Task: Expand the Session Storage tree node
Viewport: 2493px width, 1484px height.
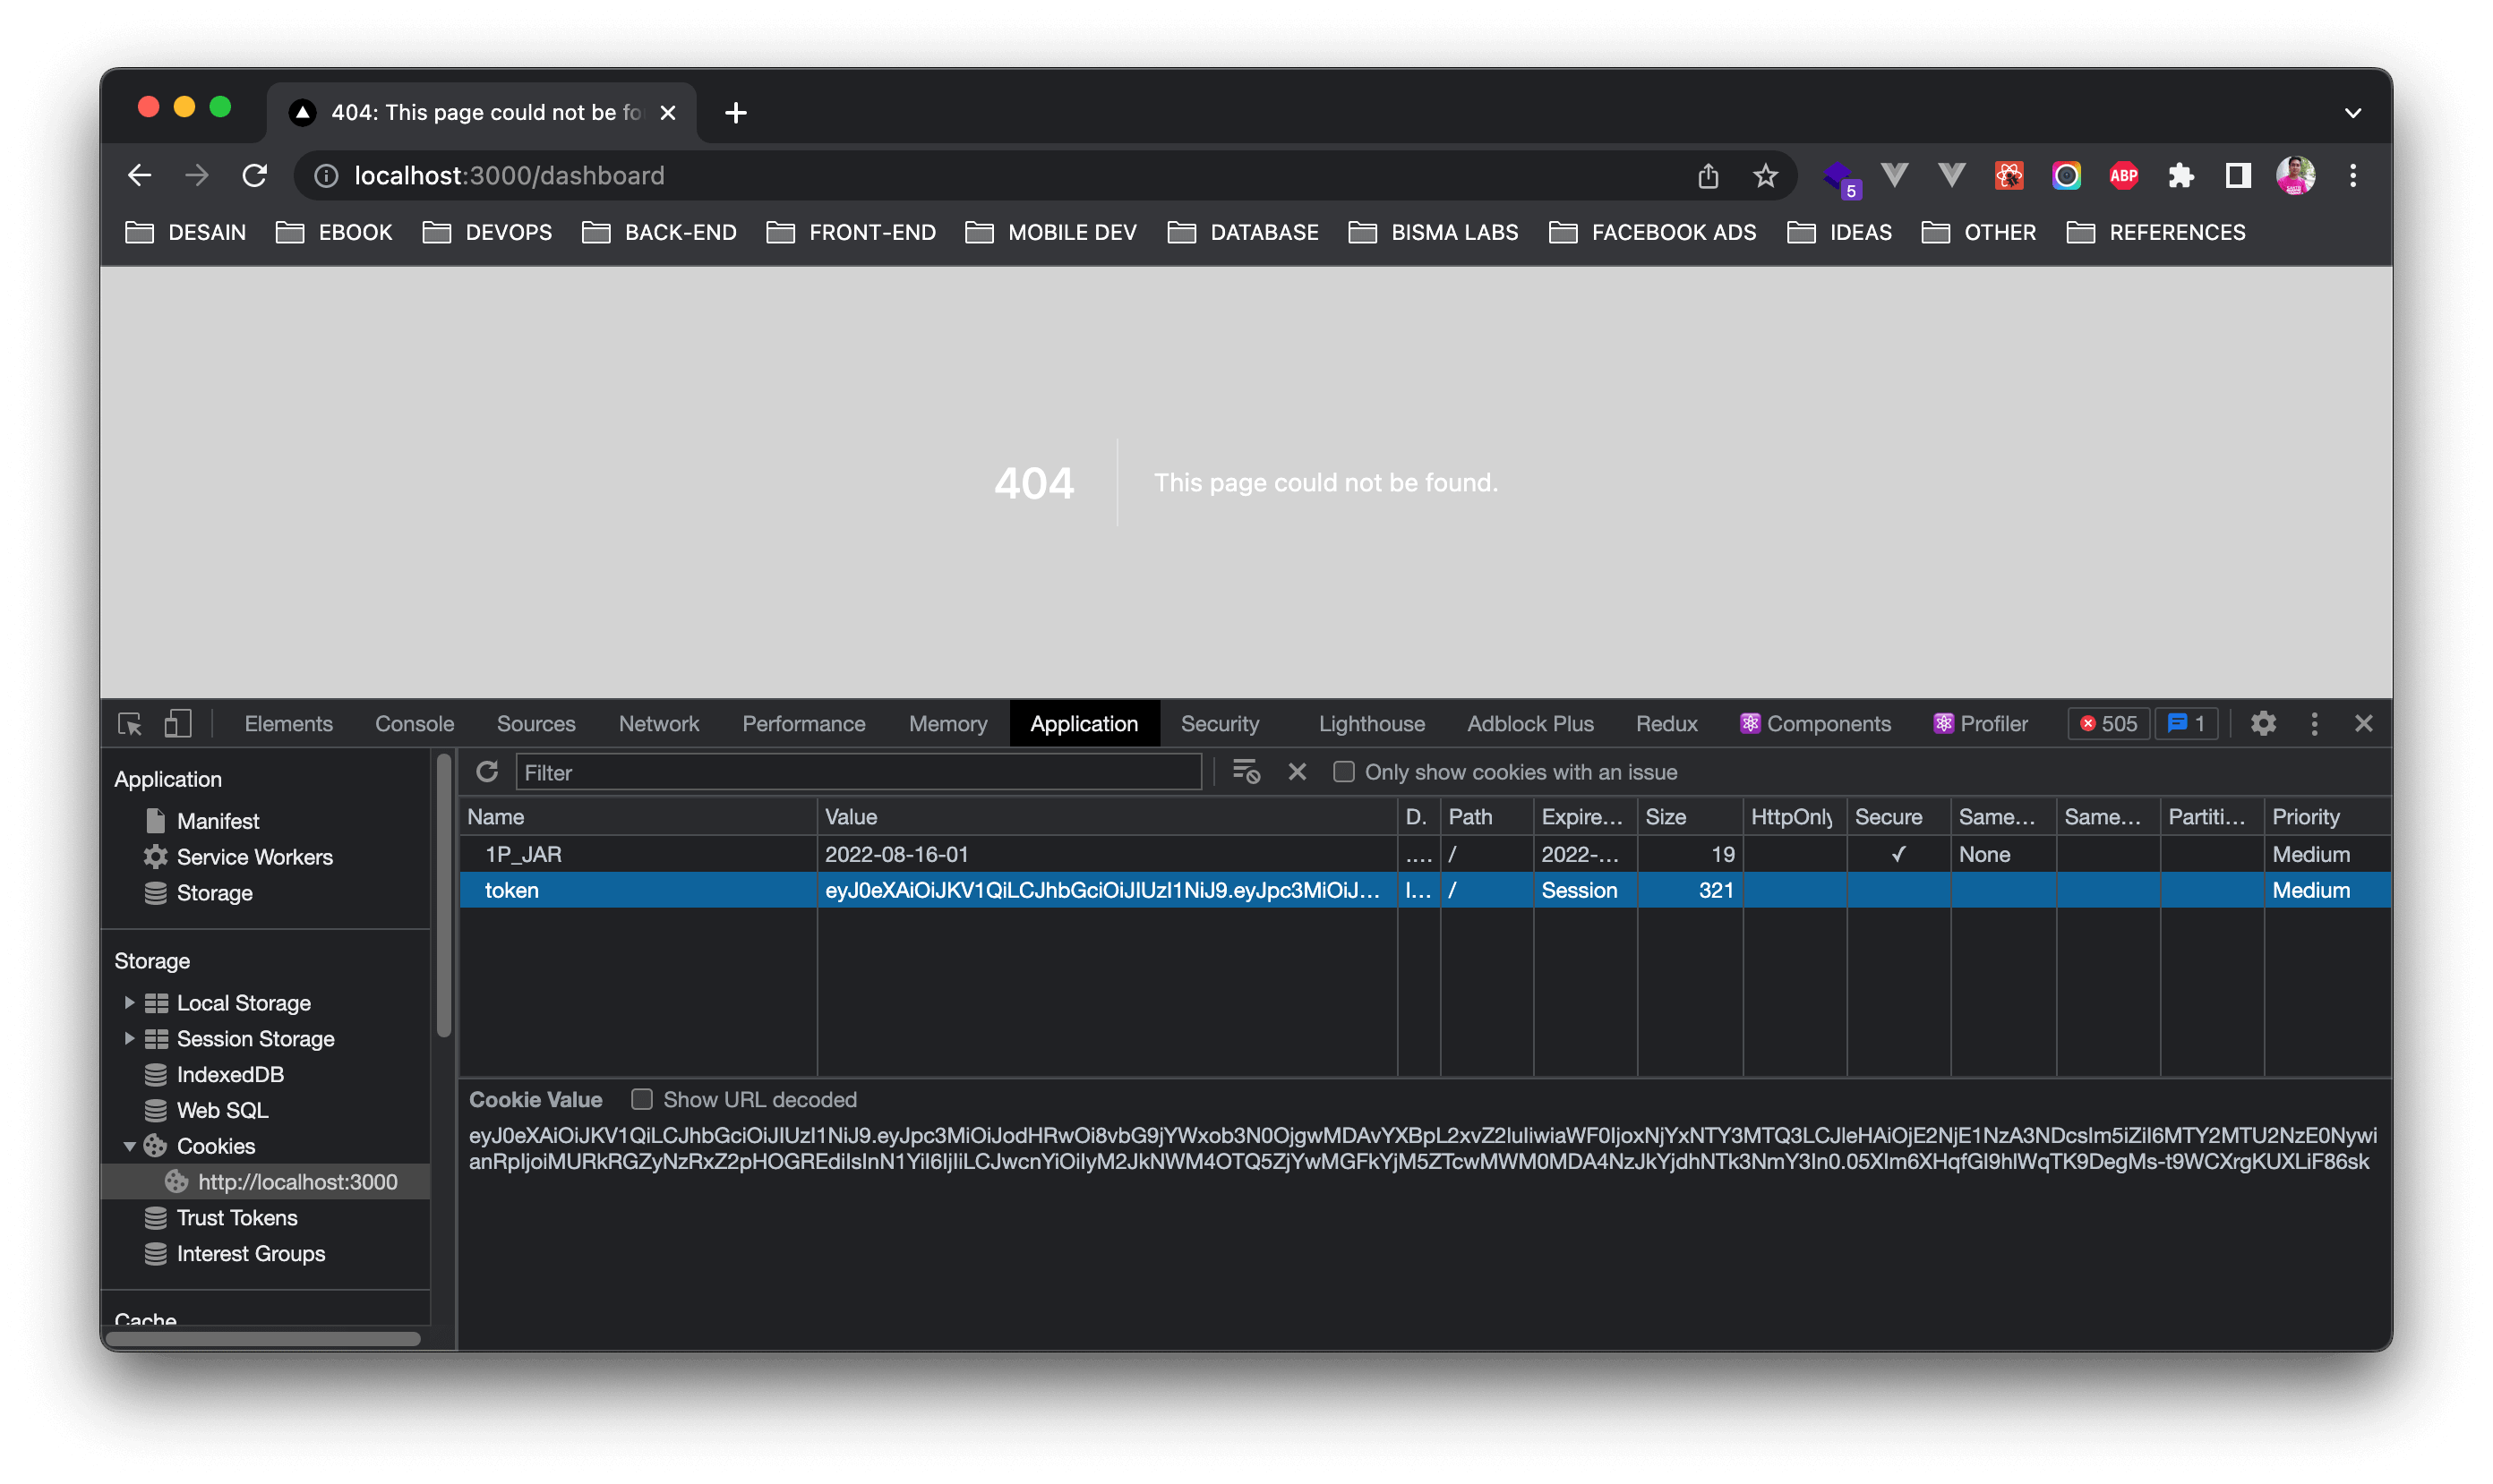Action: pyautogui.click(x=129, y=1038)
